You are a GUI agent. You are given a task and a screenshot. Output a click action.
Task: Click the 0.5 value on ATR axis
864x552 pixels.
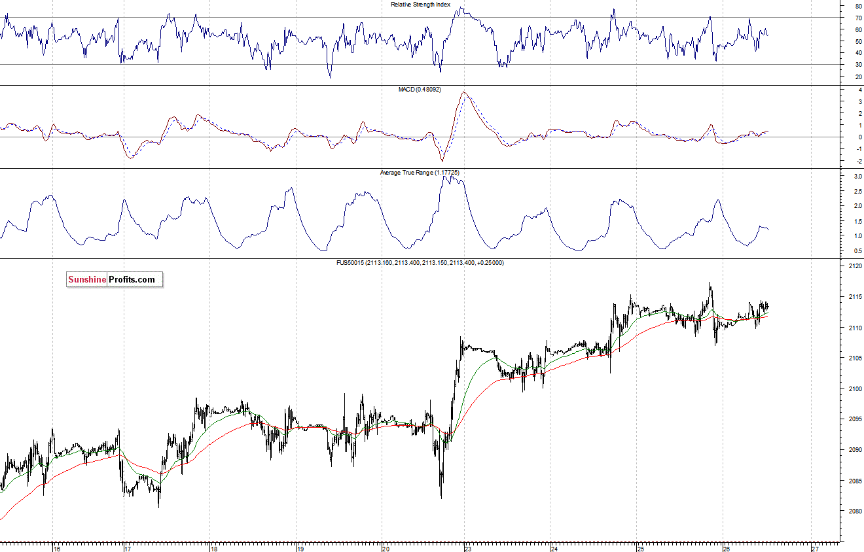(x=857, y=251)
